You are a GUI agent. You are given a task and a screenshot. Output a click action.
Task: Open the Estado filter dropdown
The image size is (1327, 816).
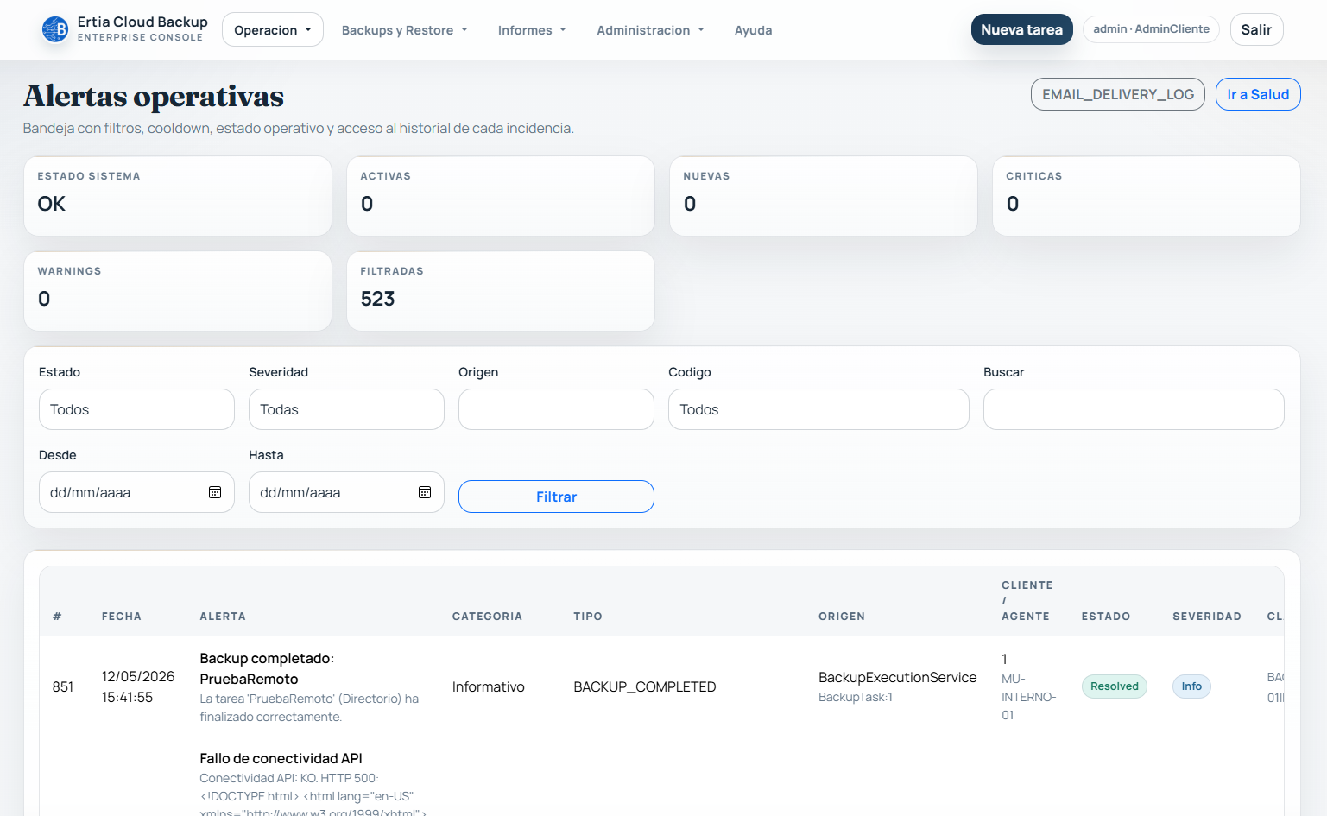pyautogui.click(x=136, y=409)
